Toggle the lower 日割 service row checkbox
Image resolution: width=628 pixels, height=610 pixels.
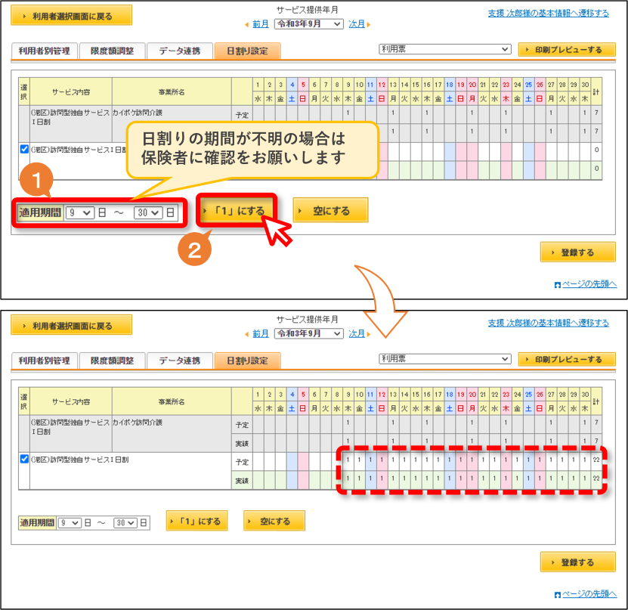coord(24,459)
